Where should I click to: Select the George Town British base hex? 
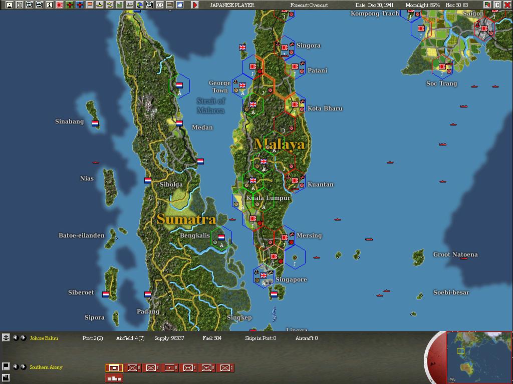click(242, 86)
